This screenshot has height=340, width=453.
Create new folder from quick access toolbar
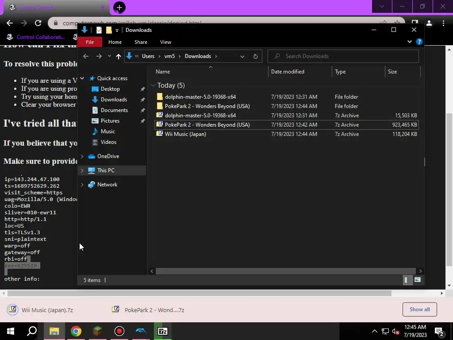point(109,30)
